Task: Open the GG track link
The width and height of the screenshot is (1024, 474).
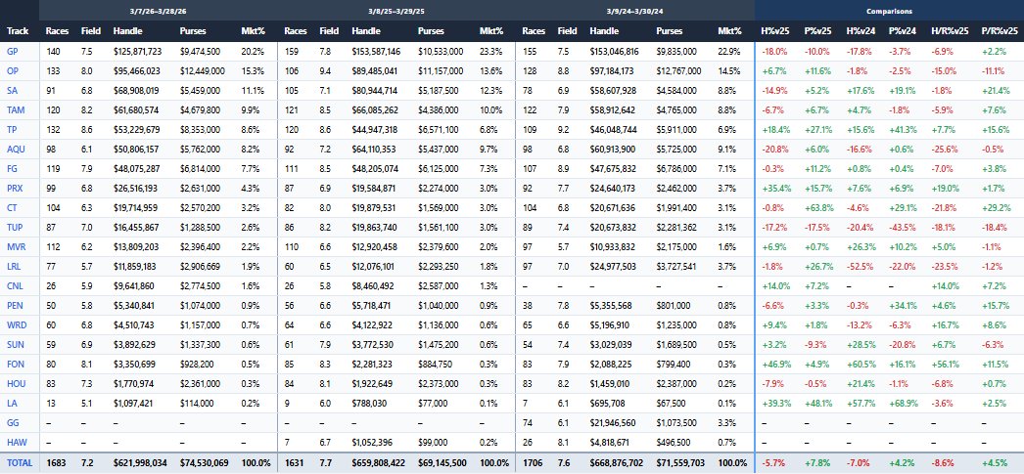Action: click(13, 423)
